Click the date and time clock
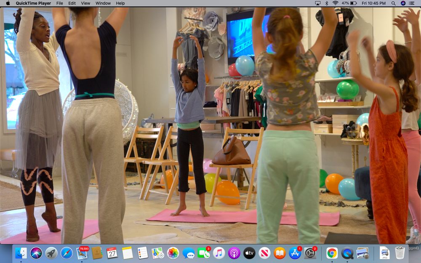The image size is (421, 263). coord(373,3)
